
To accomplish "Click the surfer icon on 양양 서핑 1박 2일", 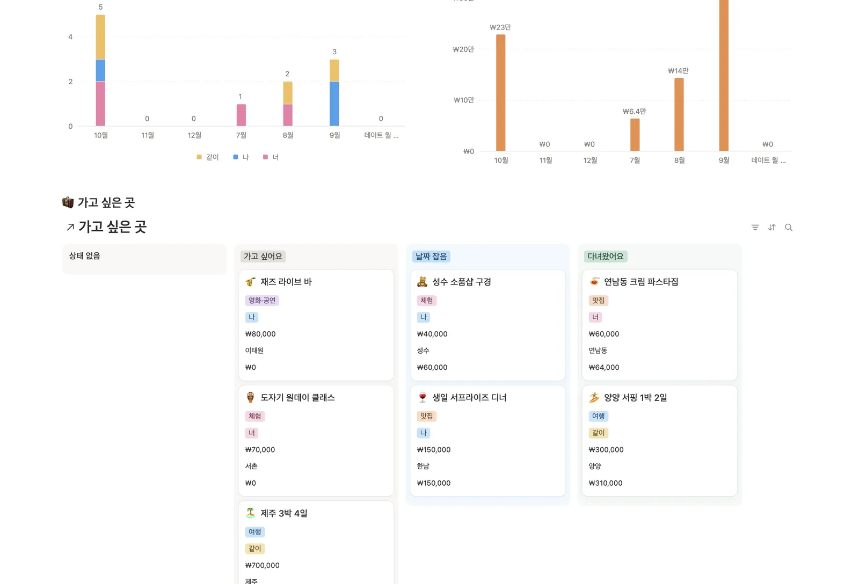I will click(x=594, y=398).
